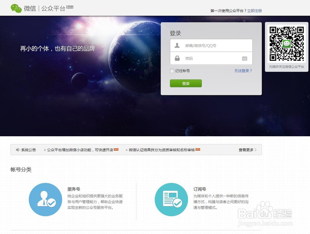Click the 订阅号 description paragraph
The width and height of the screenshot is (310, 234).
(x=221, y=202)
